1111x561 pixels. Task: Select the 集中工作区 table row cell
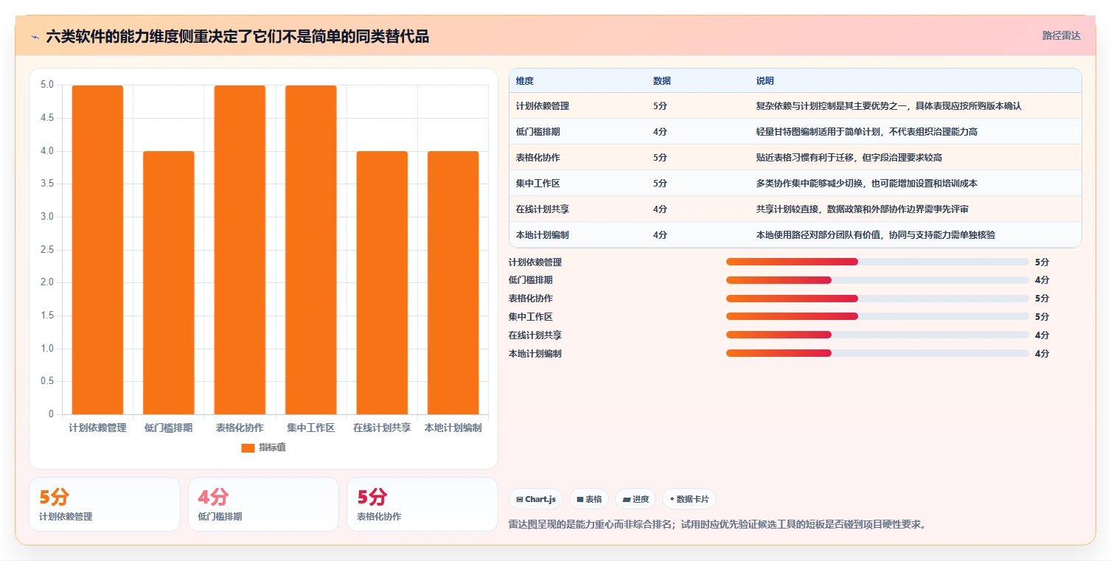coord(538,184)
